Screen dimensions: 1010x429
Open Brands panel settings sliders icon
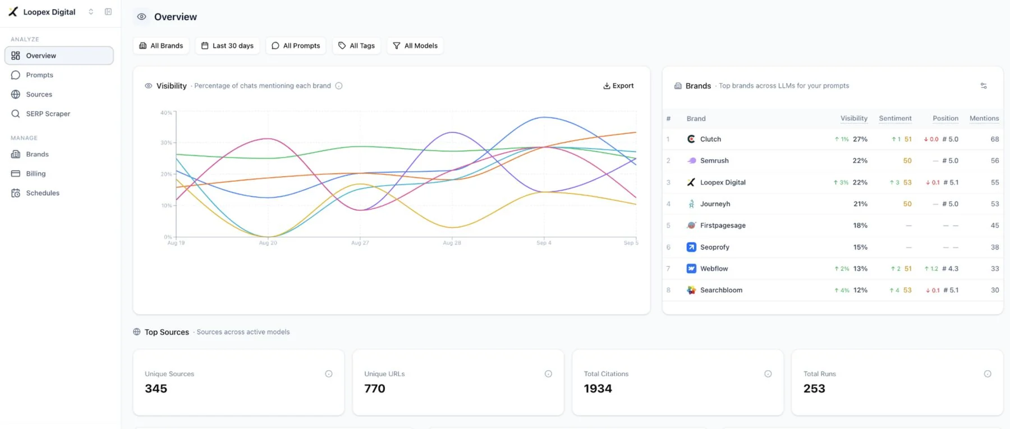pos(984,86)
